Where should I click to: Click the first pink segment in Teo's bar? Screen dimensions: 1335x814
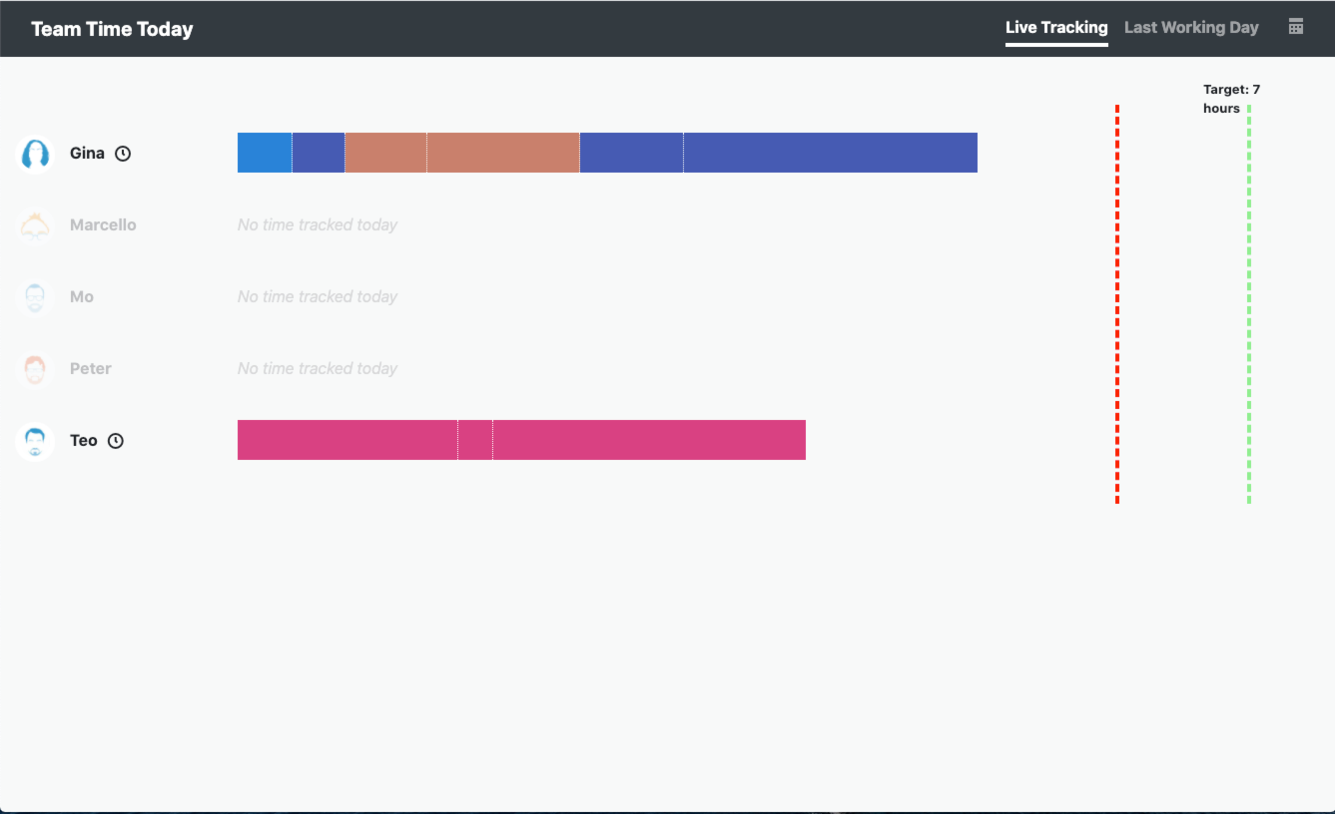point(347,440)
